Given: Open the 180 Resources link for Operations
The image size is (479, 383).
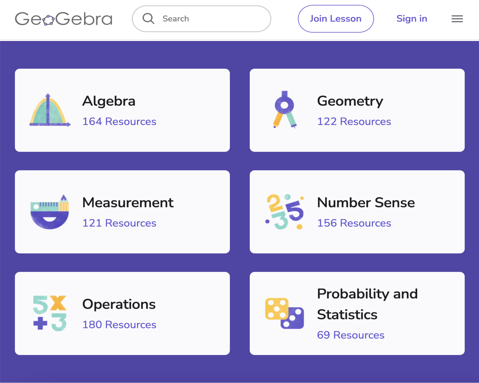Looking at the screenshot, I should point(119,325).
